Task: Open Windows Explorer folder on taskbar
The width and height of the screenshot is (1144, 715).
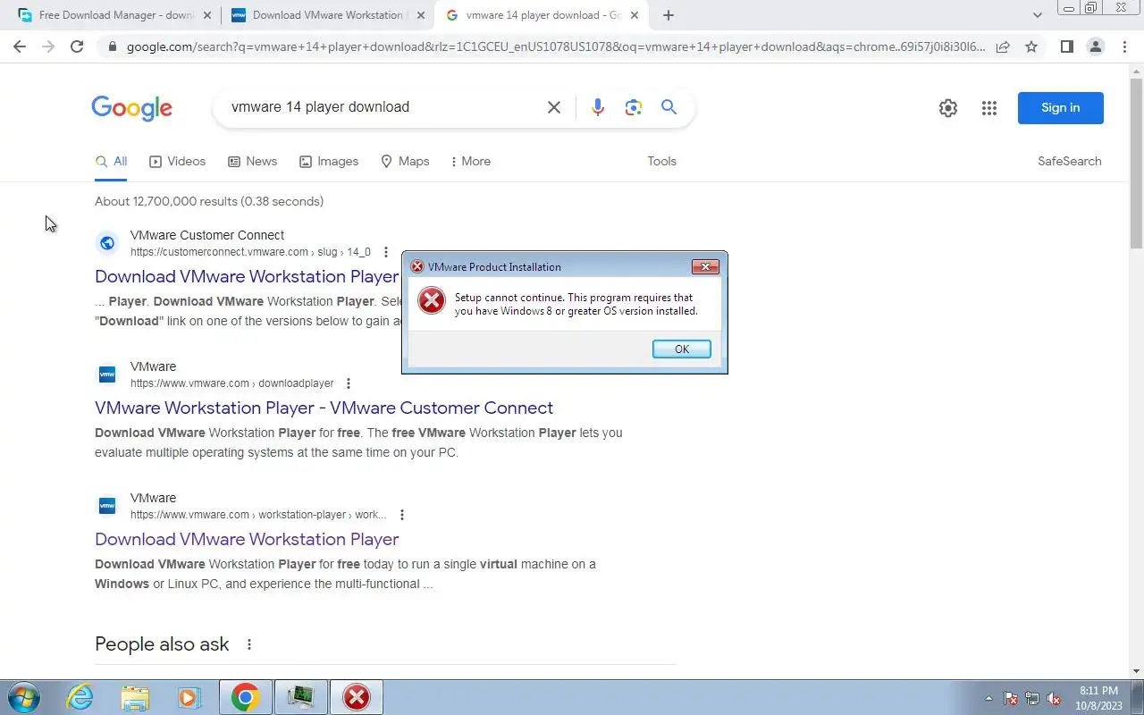Action: coord(135,697)
